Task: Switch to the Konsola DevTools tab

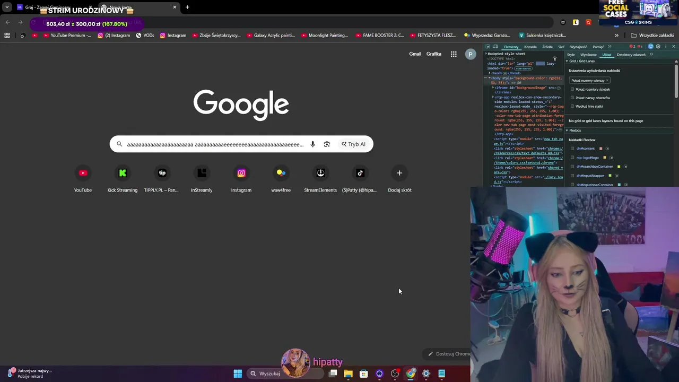Action: coord(530,47)
